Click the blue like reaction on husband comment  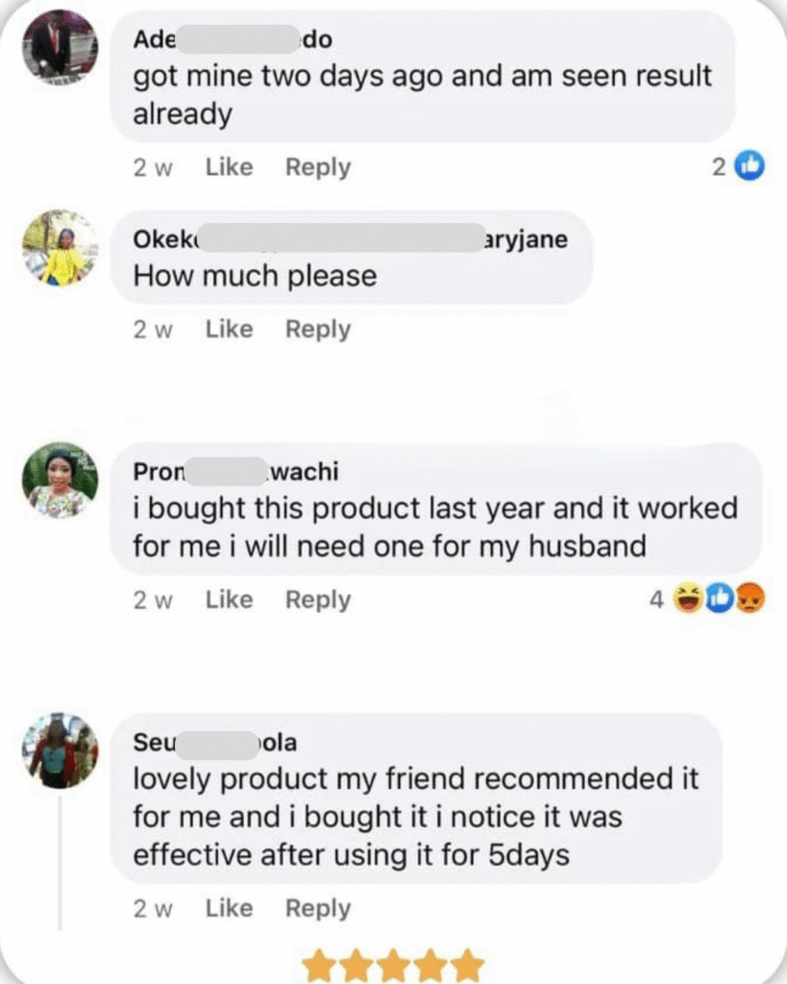719,601
